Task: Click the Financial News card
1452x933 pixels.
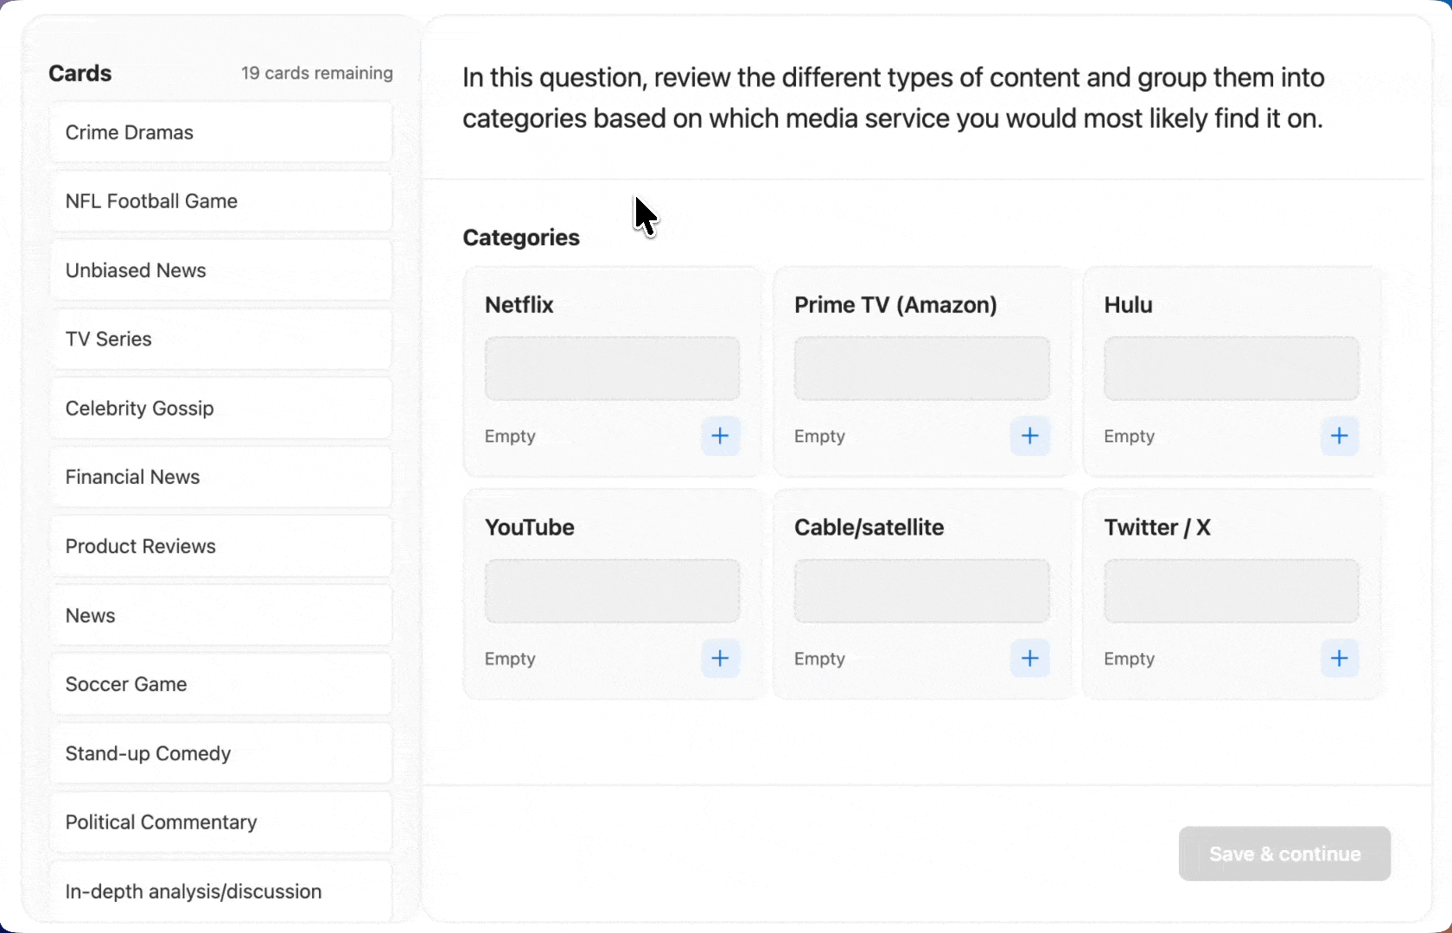Action: [220, 477]
